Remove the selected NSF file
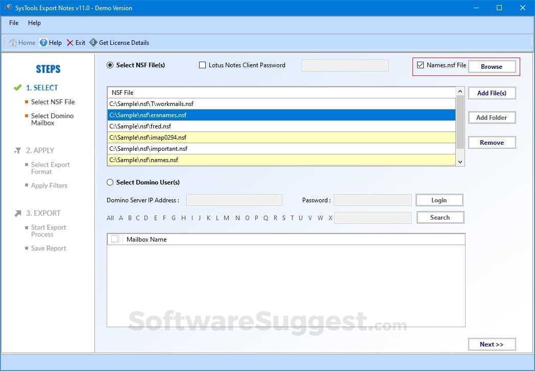 pos(491,142)
